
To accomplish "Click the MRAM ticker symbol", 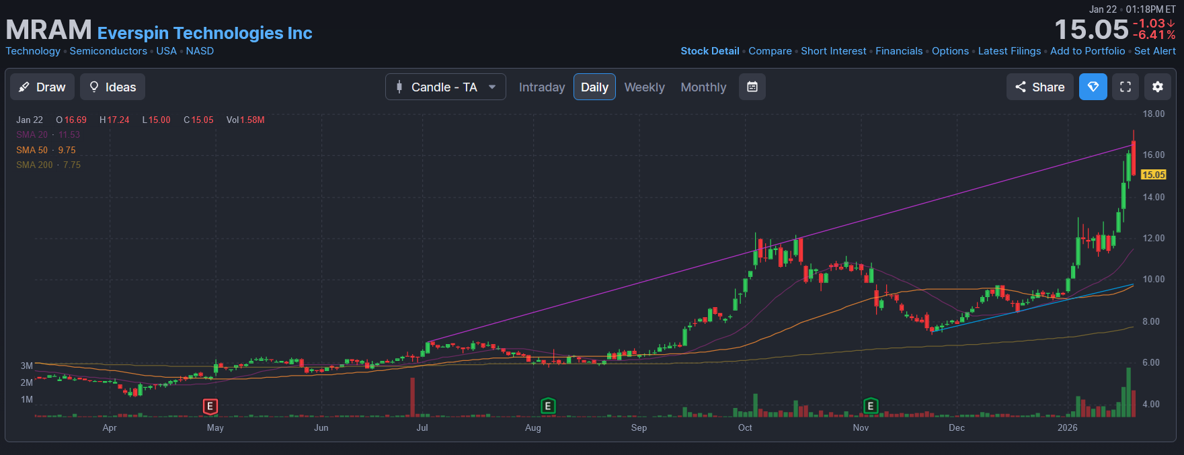I will [x=48, y=30].
